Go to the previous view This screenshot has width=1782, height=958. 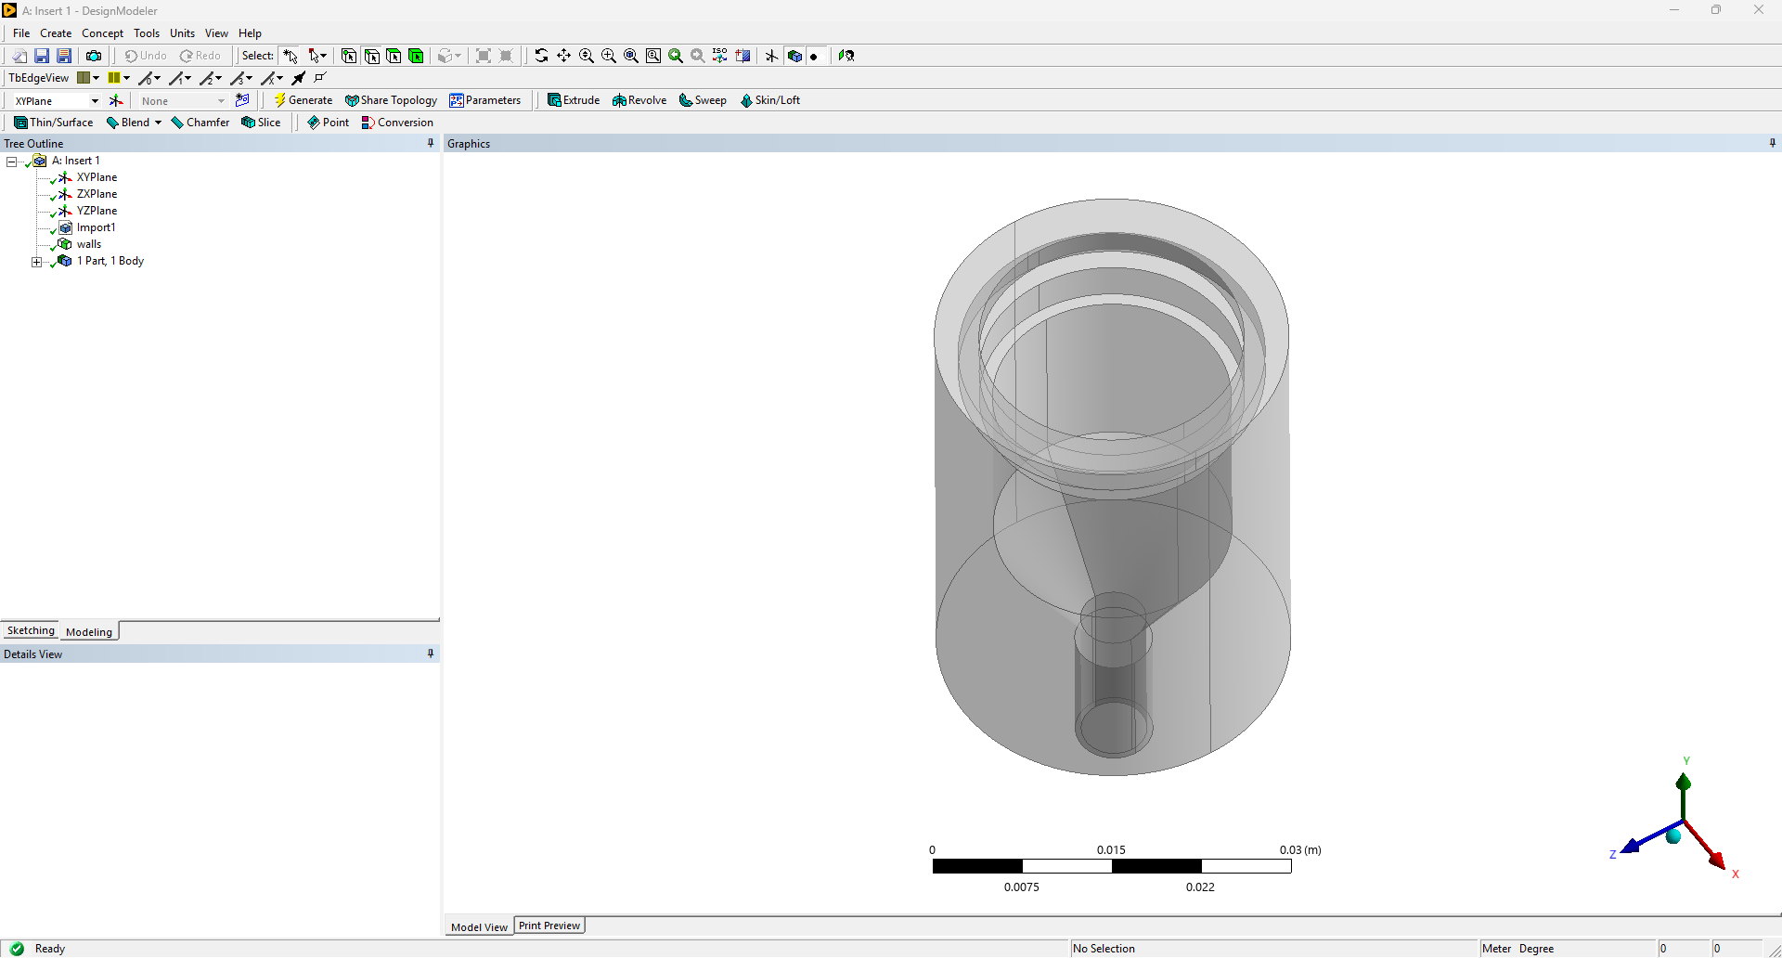click(676, 56)
